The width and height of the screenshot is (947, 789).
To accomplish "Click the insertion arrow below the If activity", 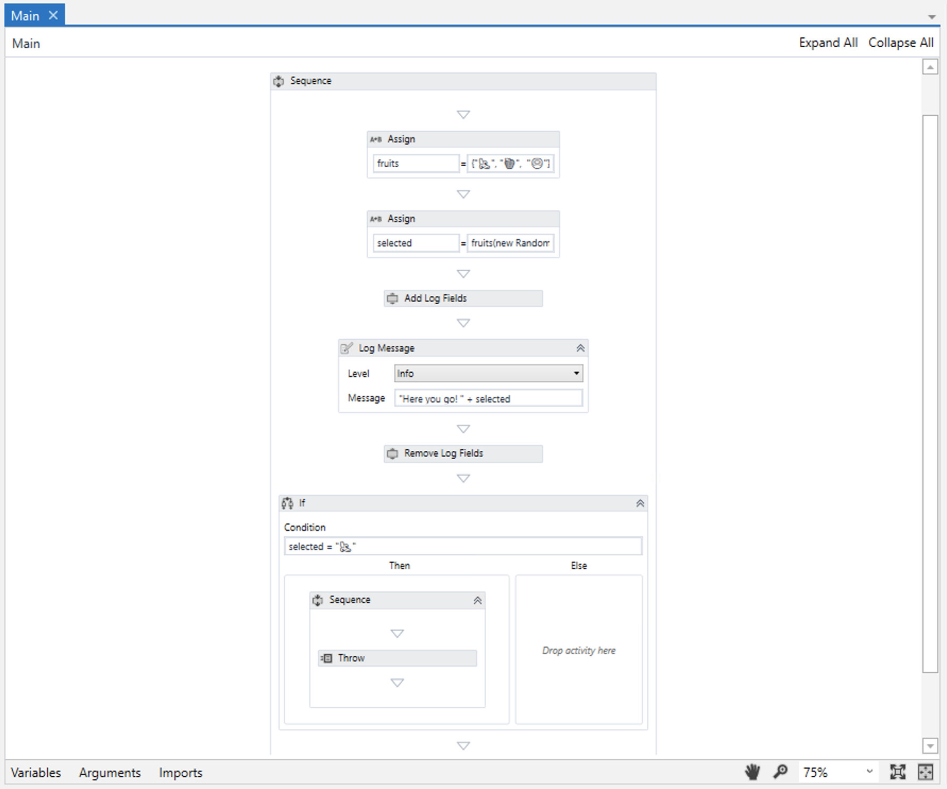I will click(463, 746).
